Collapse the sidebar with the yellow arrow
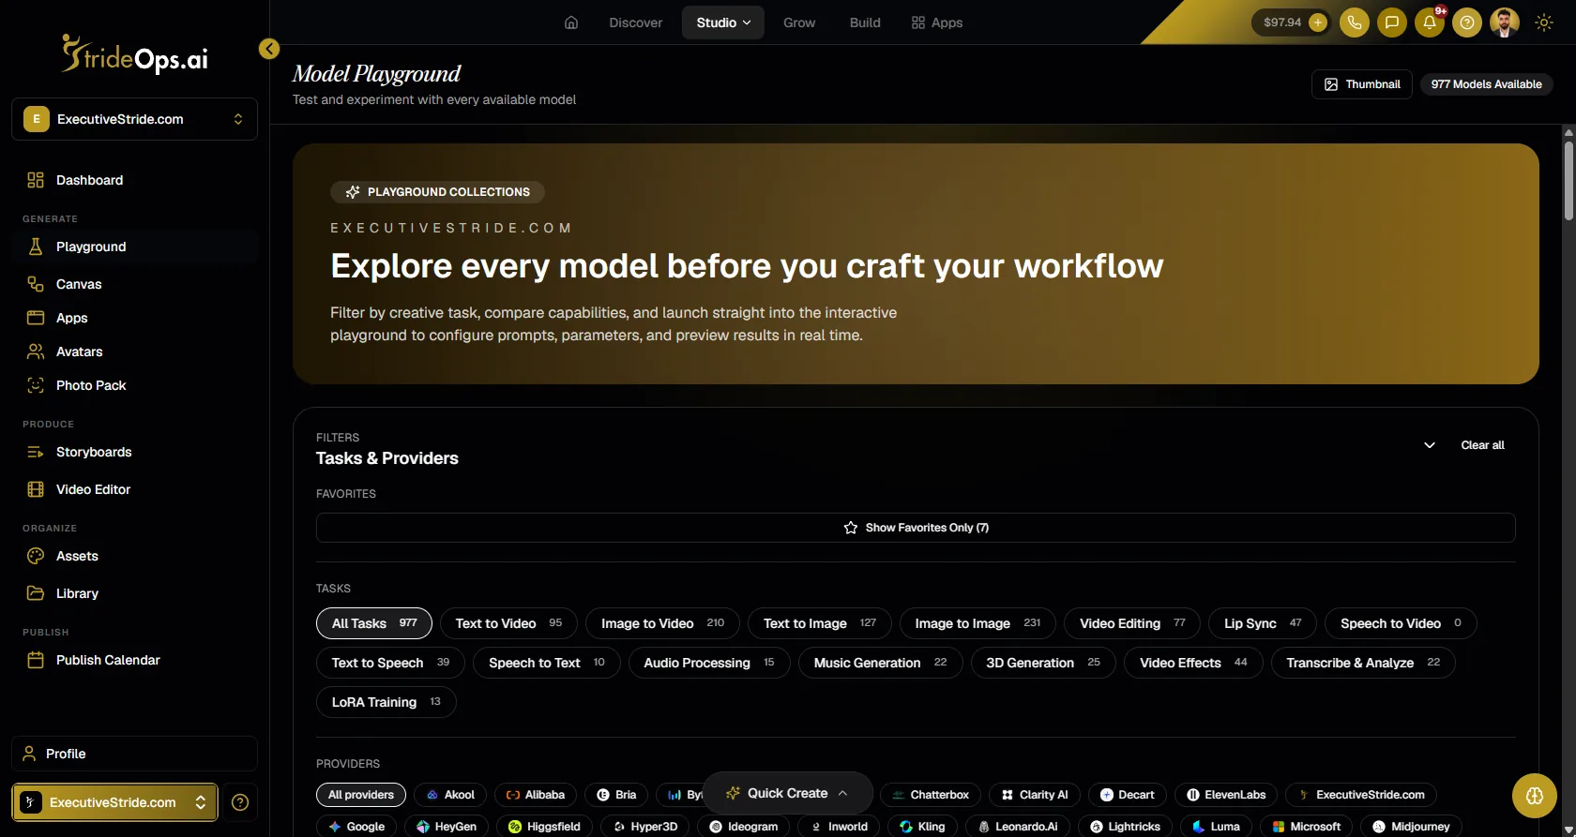 269,49
